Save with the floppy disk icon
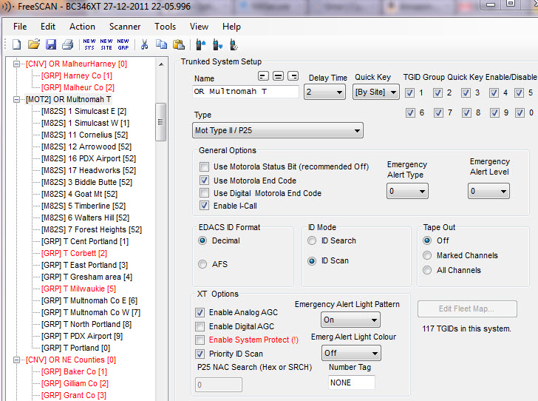Viewport: 538px width, 401px height. [x=51, y=44]
